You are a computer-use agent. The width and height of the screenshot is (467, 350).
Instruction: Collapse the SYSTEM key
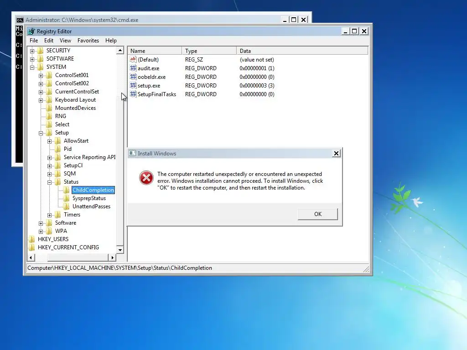(32, 67)
